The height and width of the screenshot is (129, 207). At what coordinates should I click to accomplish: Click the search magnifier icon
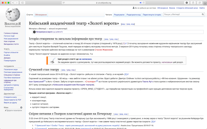click(203, 14)
